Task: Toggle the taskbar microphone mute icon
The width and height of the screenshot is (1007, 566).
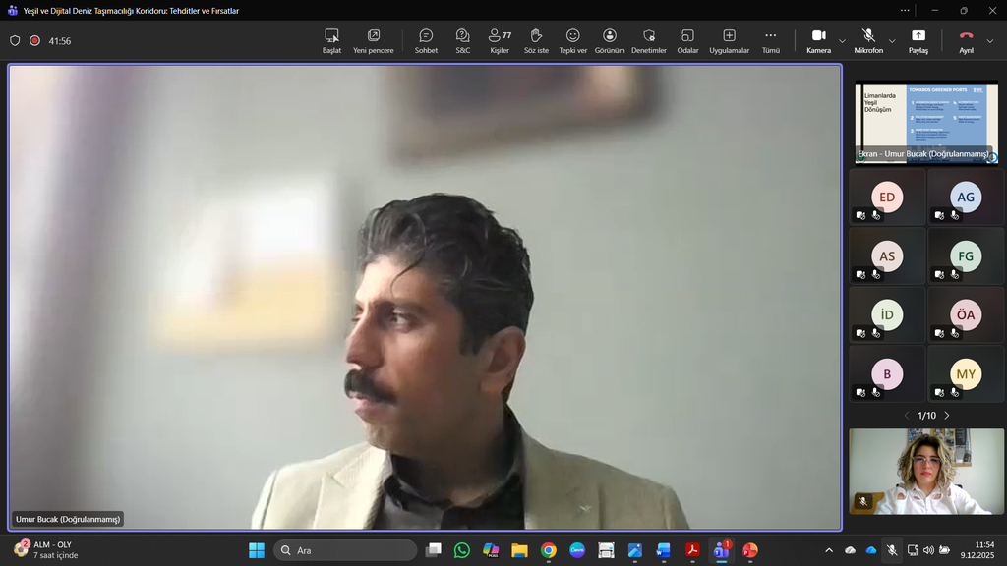Action: point(891,550)
